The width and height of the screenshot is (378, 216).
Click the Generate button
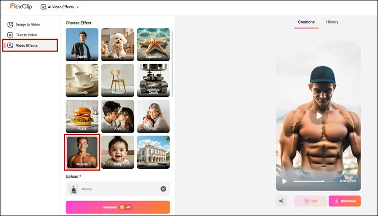pyautogui.click(x=117, y=207)
